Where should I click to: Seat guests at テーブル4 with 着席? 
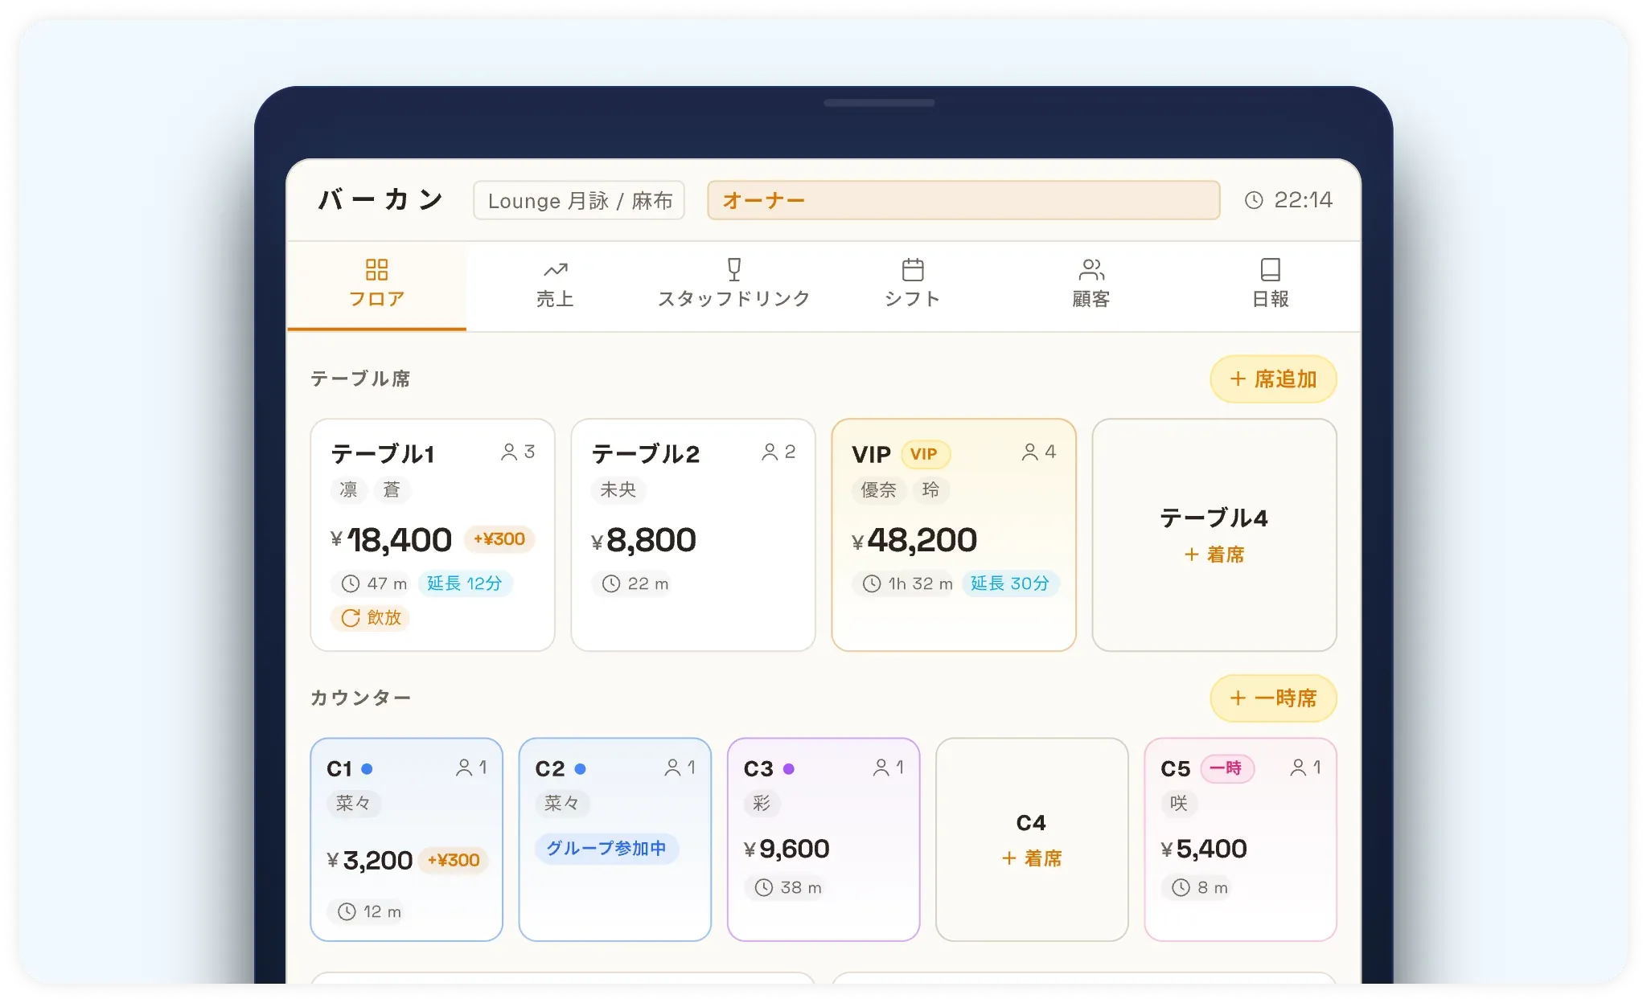(x=1214, y=555)
